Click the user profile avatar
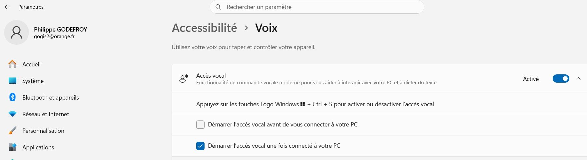The height and width of the screenshot is (160, 587). 16,32
